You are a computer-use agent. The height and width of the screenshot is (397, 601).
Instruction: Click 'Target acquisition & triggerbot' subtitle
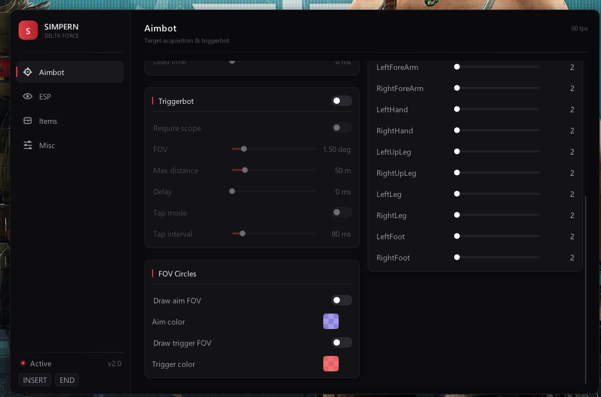point(187,40)
